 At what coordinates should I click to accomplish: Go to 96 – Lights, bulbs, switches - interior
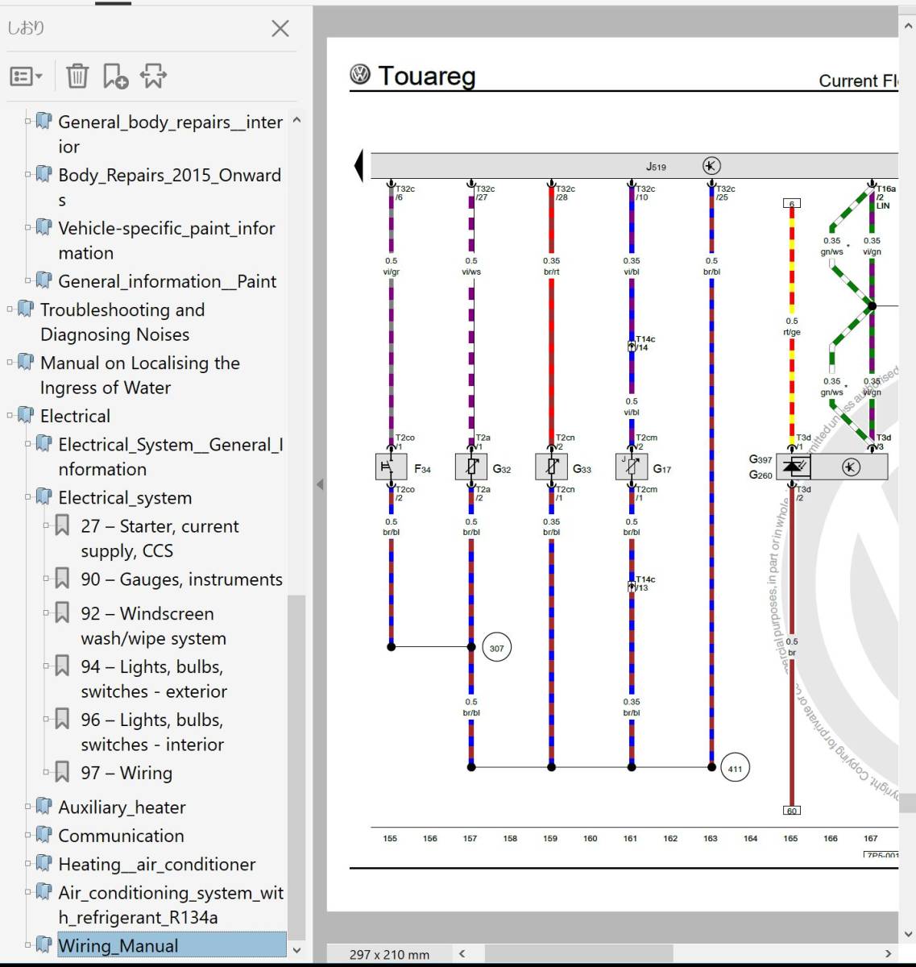click(x=152, y=733)
